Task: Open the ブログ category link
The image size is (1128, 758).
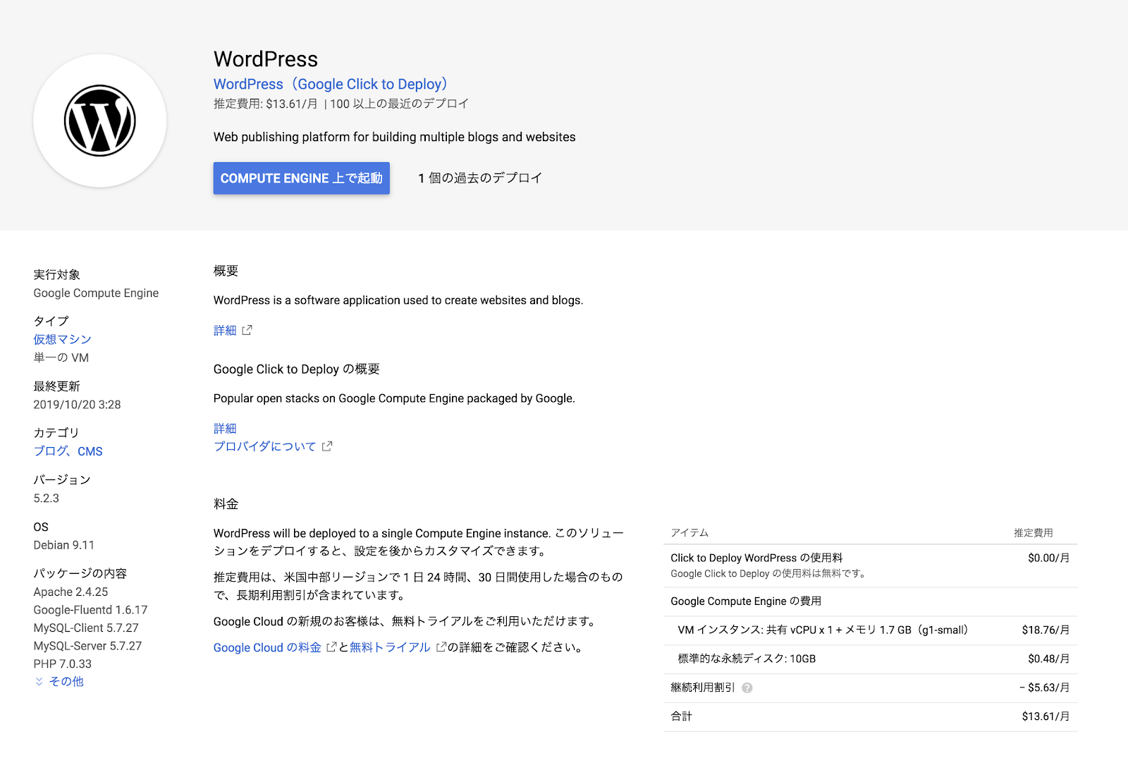Action: click(51, 451)
